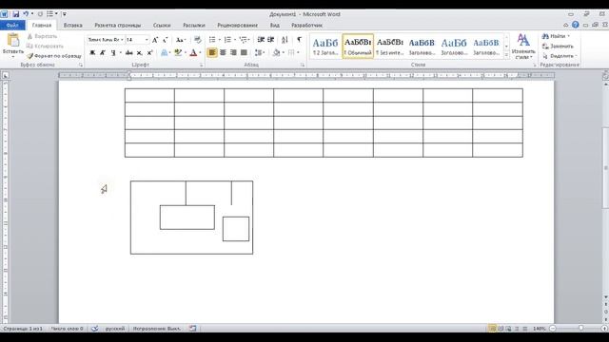Click the Word Help question mark icon
Image resolution: width=609 pixels, height=342 pixels.
(576, 25)
